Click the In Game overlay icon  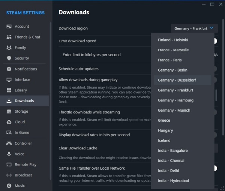tap(9, 133)
